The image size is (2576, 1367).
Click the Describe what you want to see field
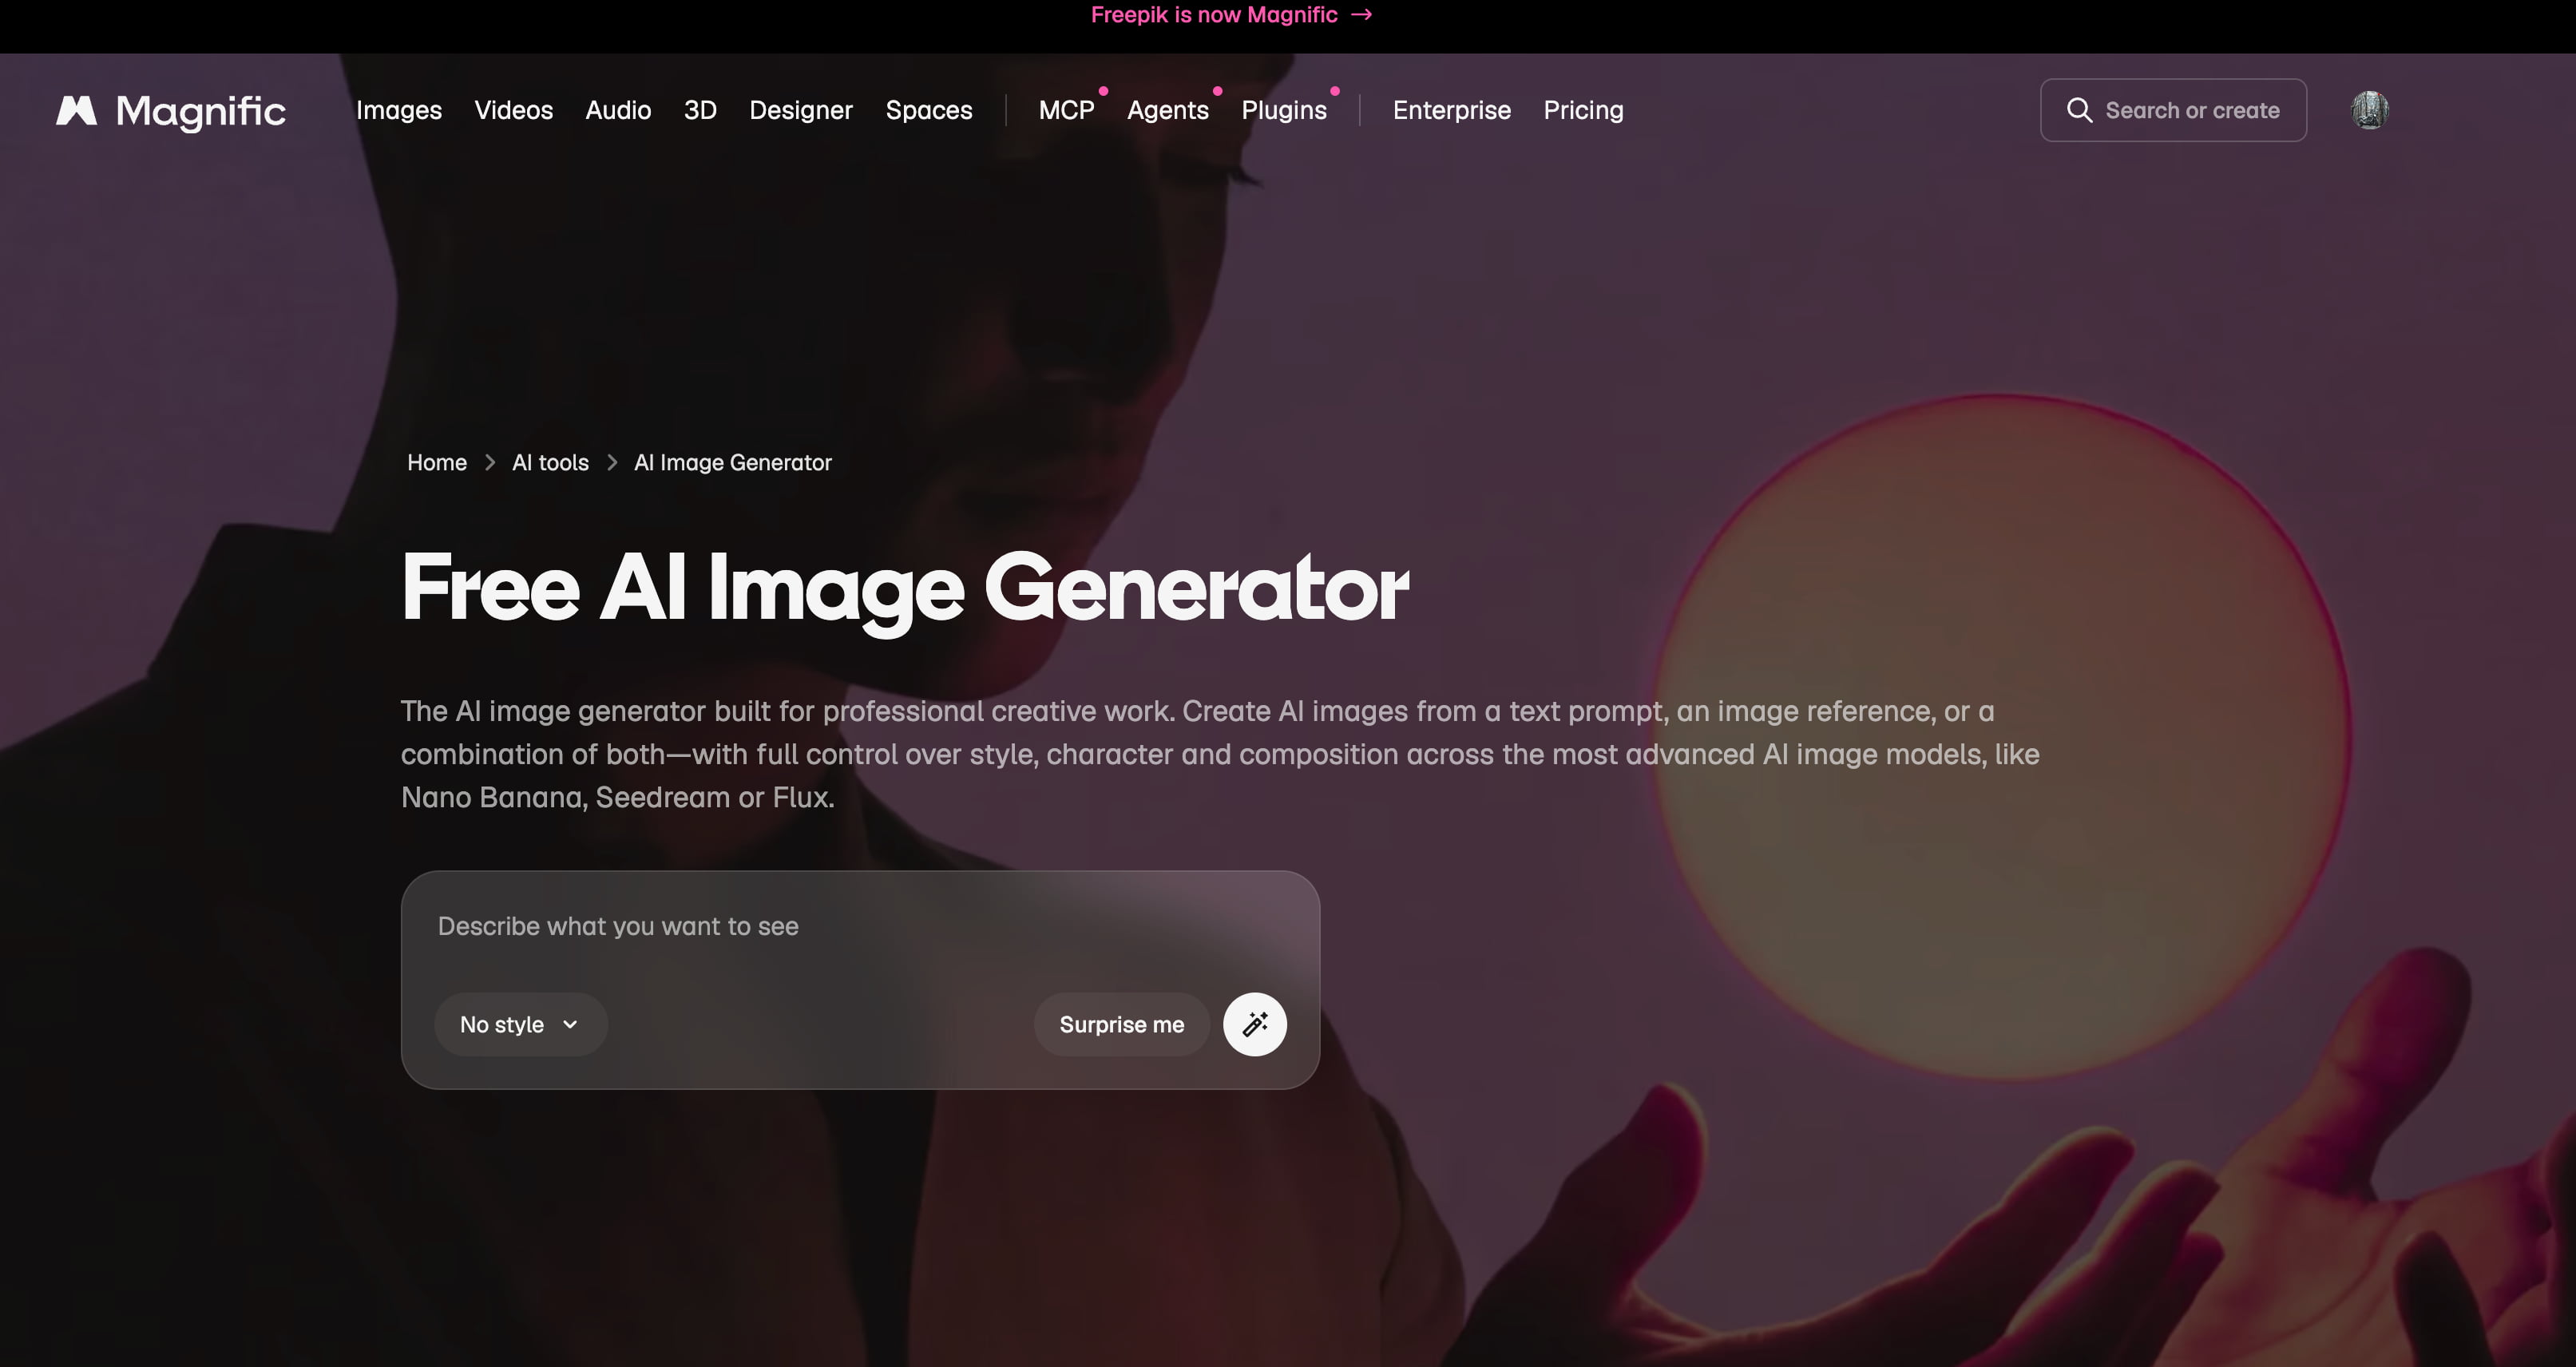click(860, 927)
